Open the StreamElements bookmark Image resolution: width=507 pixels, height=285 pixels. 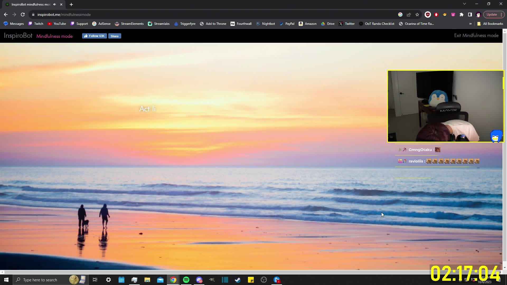coord(129,24)
